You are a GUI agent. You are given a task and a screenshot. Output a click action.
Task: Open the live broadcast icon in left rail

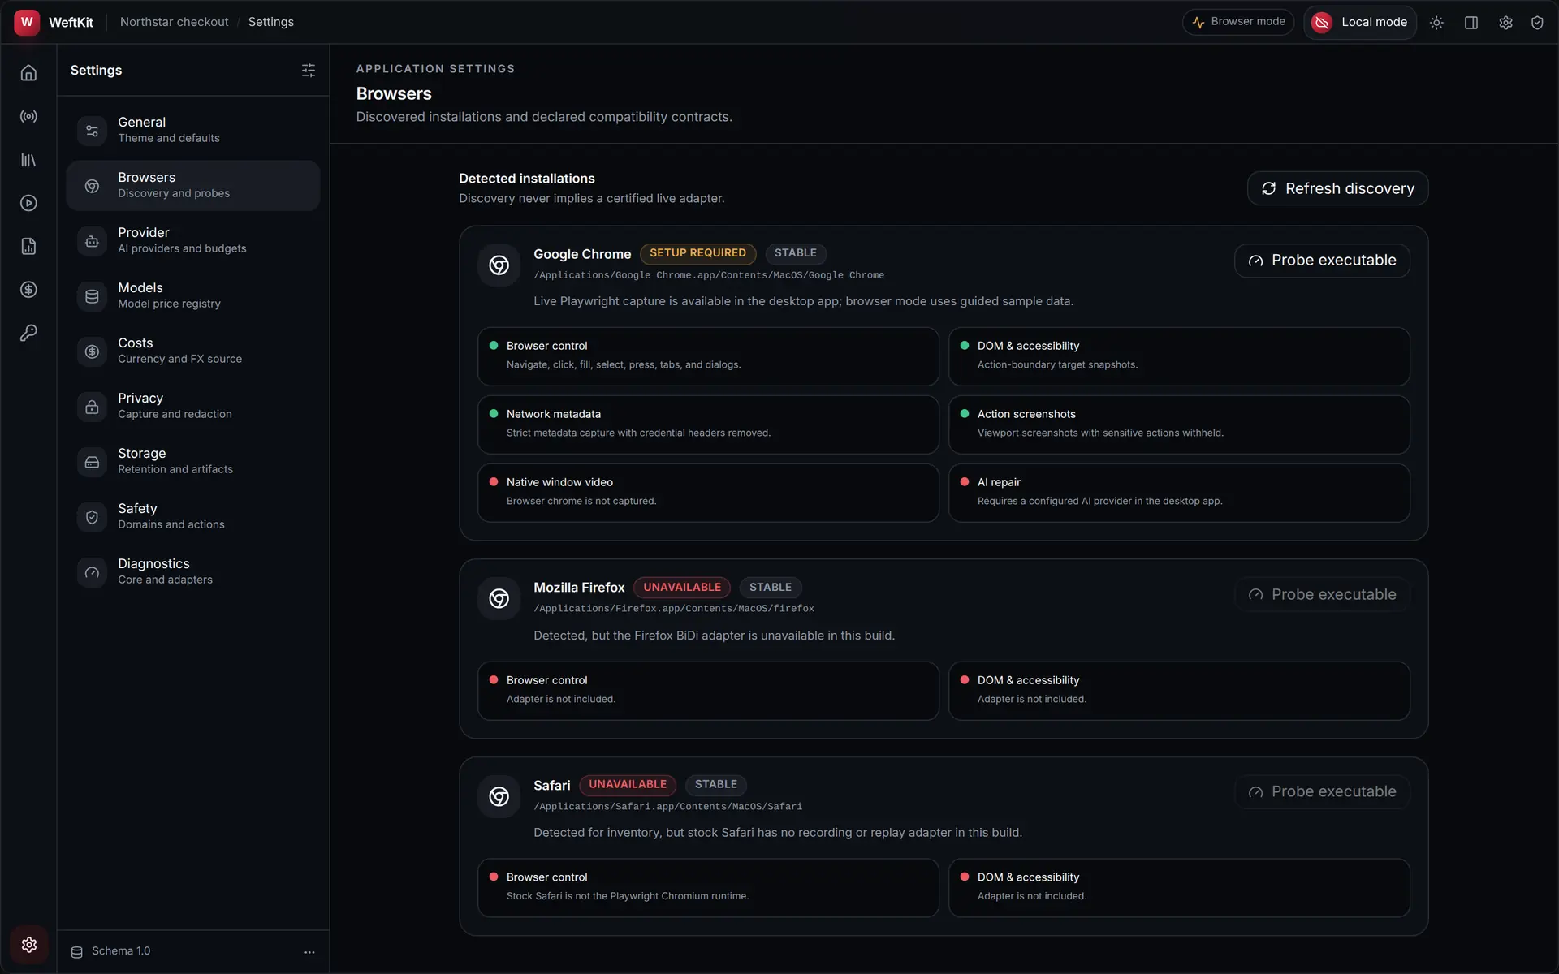click(28, 117)
